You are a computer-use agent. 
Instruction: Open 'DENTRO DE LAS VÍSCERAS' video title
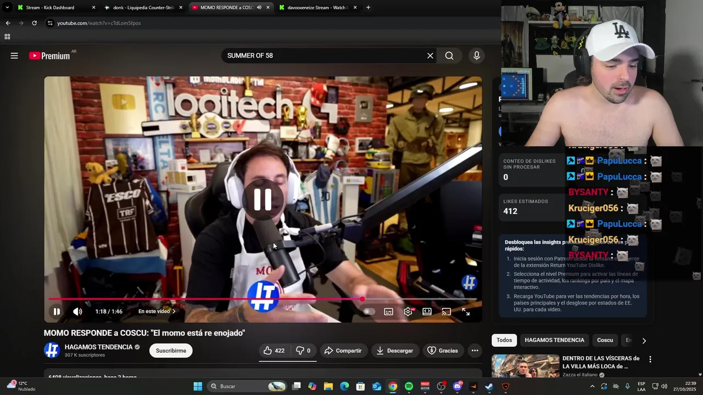click(601, 362)
